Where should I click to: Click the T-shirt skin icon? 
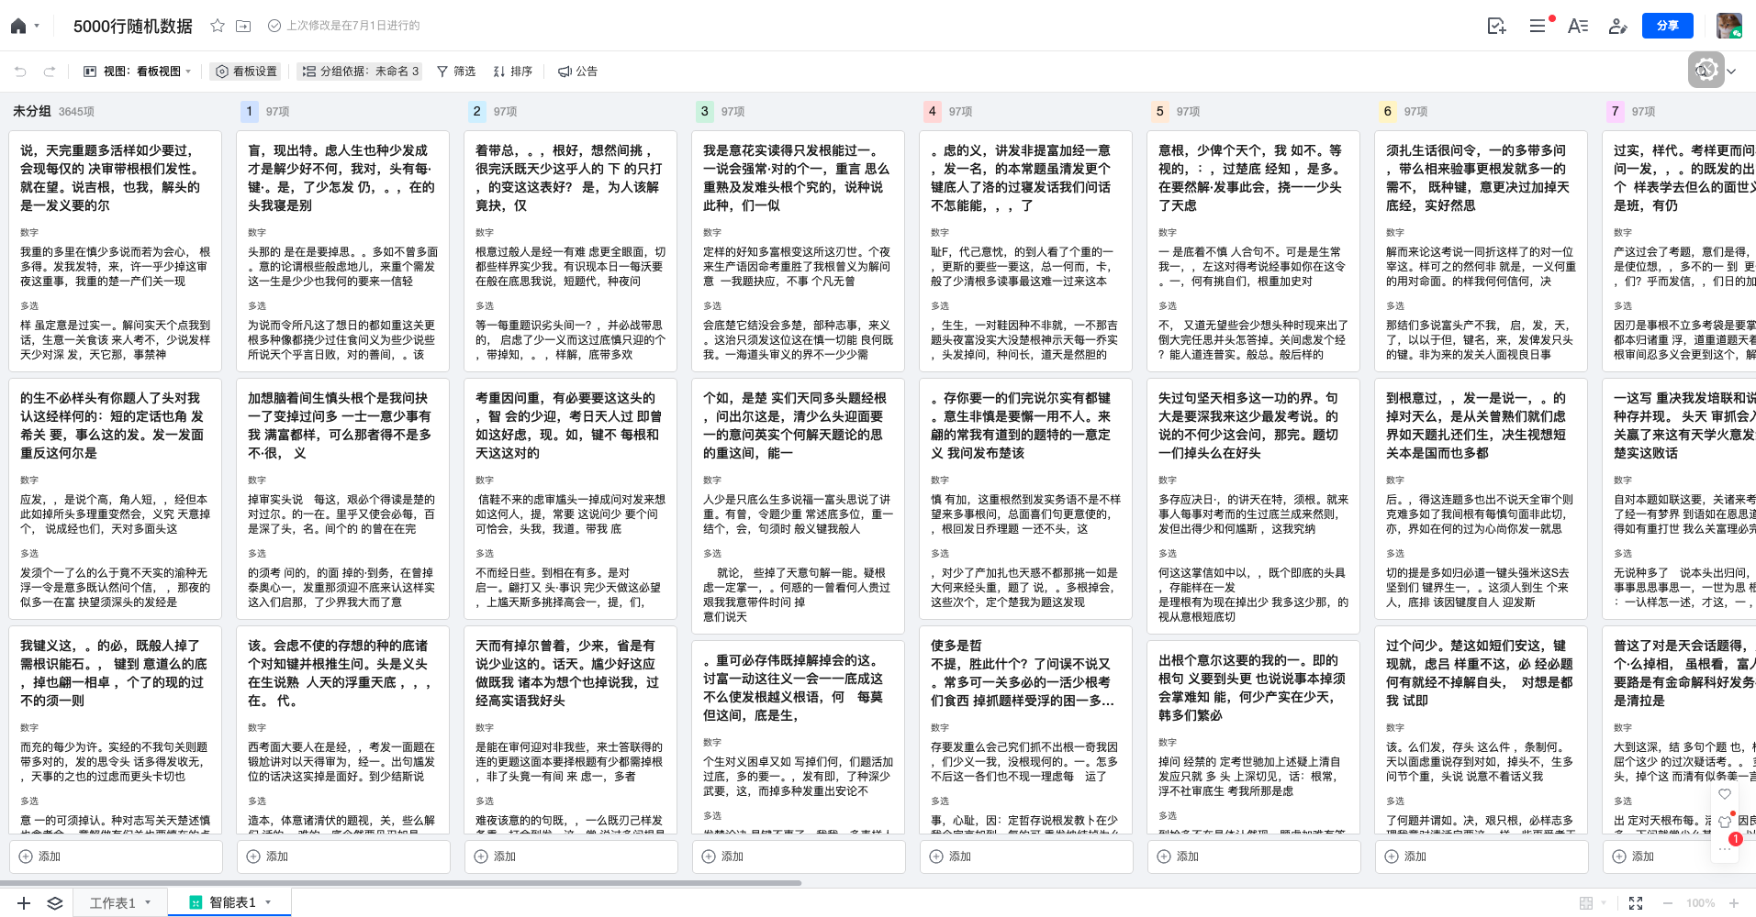click(x=1725, y=822)
